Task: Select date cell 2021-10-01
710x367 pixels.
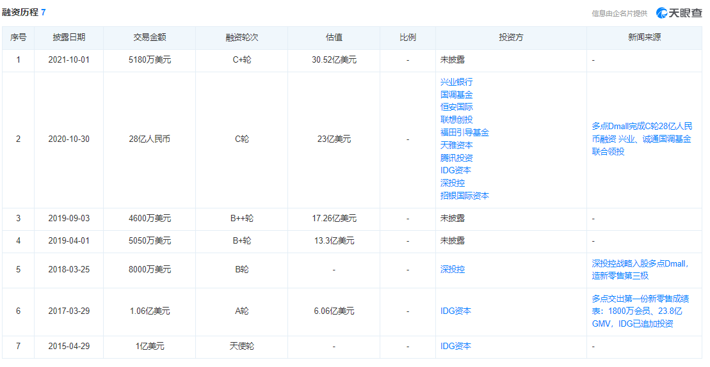Action: point(69,59)
